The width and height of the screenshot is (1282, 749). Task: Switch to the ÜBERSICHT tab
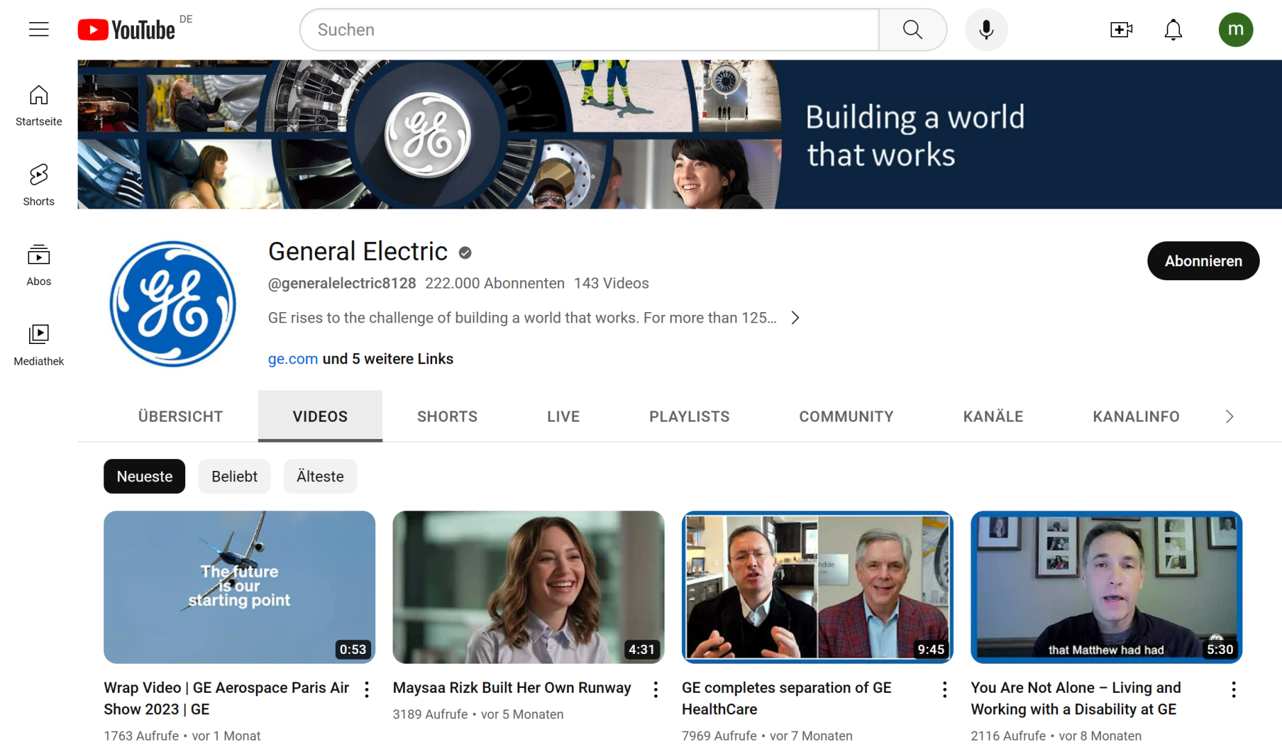[x=180, y=417]
